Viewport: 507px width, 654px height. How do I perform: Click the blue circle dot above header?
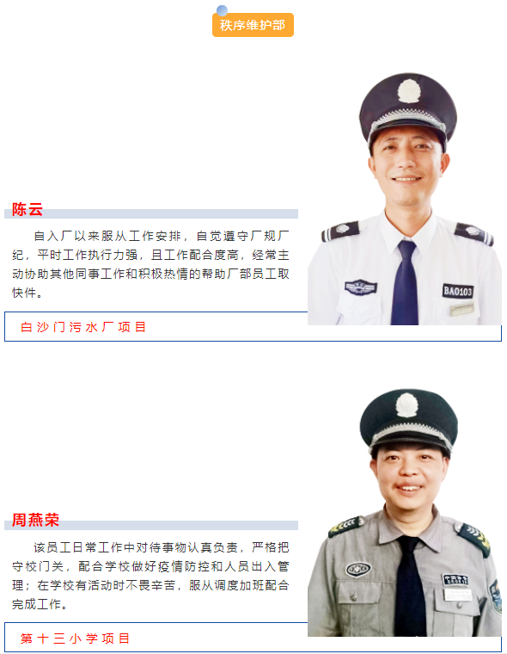222,10
